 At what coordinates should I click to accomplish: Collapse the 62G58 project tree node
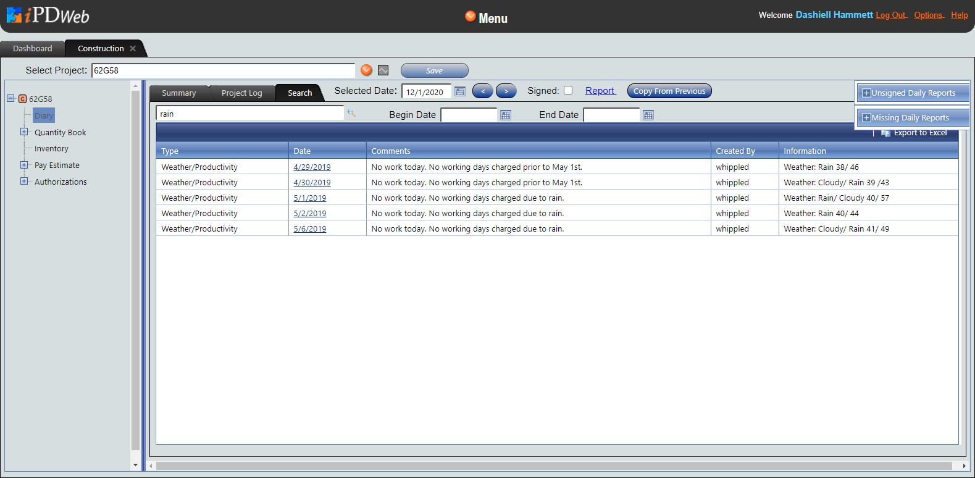(10, 99)
